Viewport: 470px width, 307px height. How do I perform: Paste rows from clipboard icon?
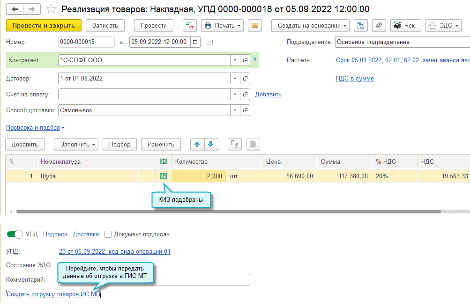(253, 144)
